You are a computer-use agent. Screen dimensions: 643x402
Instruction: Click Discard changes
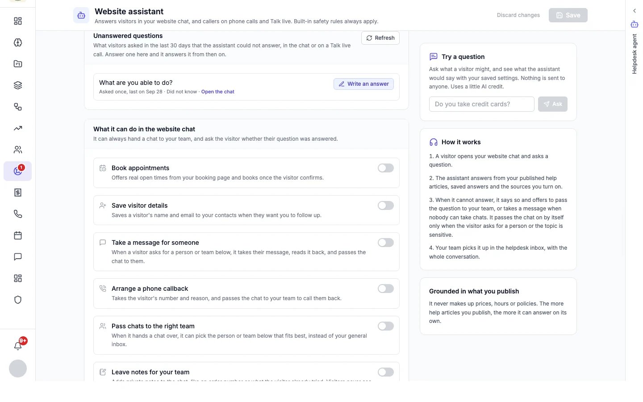pyautogui.click(x=518, y=15)
